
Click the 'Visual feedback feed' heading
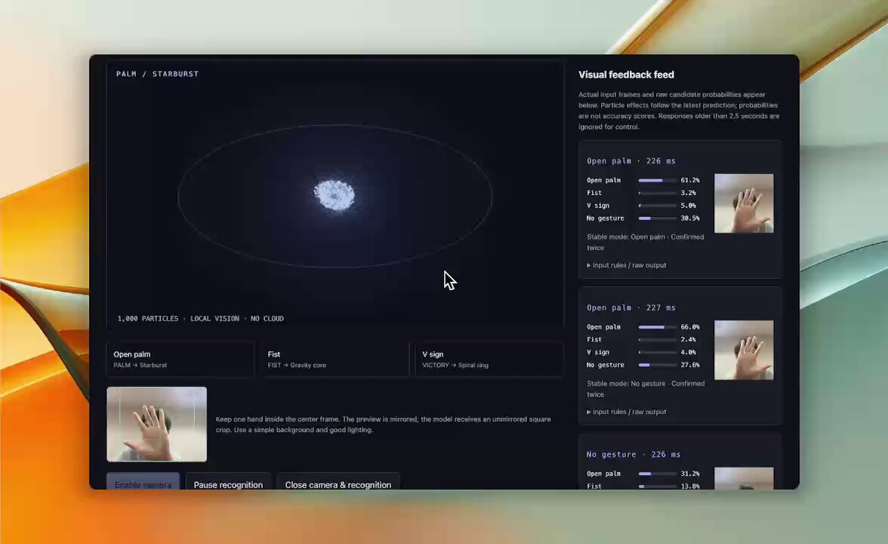click(627, 75)
